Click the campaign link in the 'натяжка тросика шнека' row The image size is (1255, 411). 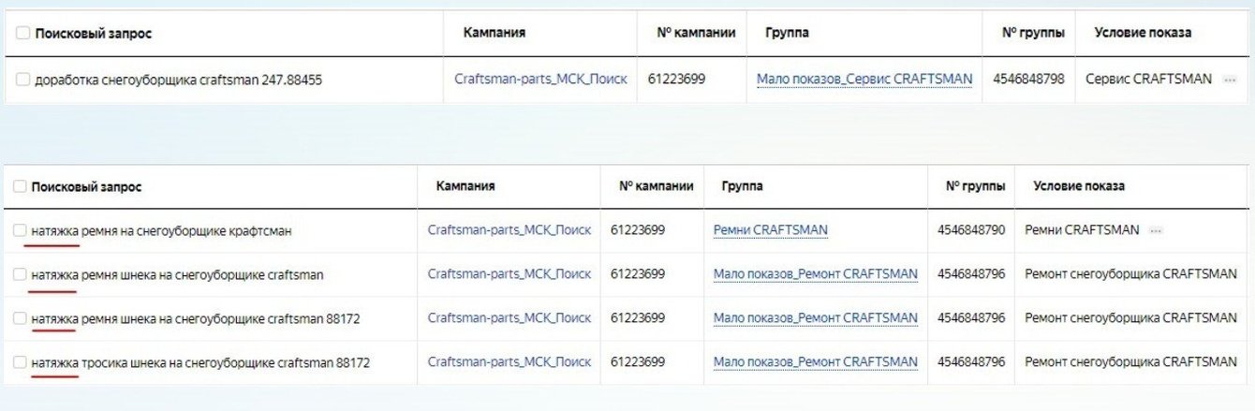coord(509,362)
